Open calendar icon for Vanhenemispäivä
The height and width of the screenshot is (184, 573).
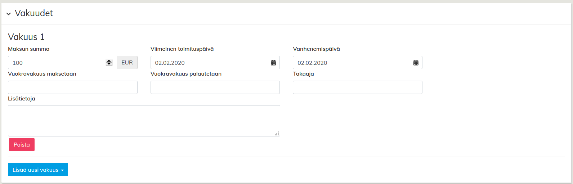click(416, 63)
